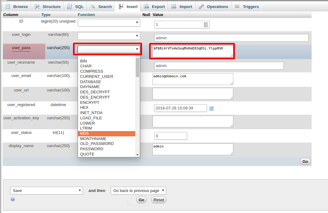This screenshot has height=213, width=328.
Task: Choose LOWER from the function list
Action: pos(106,123)
